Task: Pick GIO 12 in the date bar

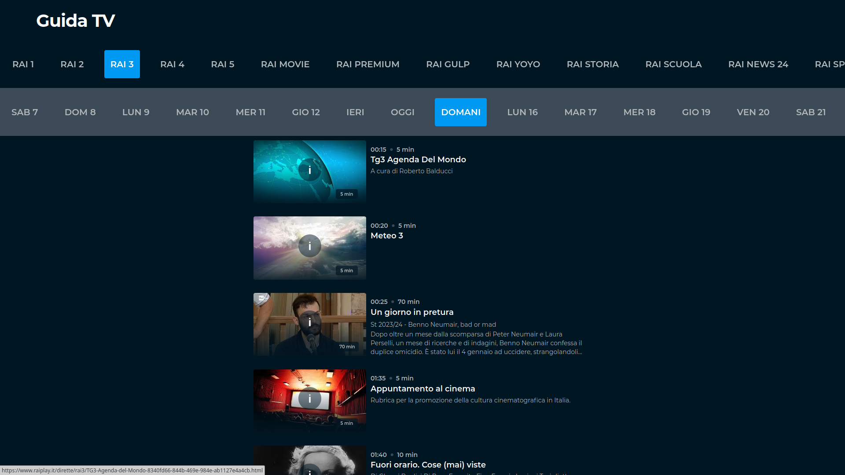Action: 306,112
